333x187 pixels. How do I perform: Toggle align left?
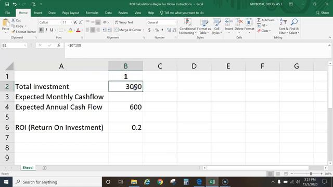pos(87,30)
